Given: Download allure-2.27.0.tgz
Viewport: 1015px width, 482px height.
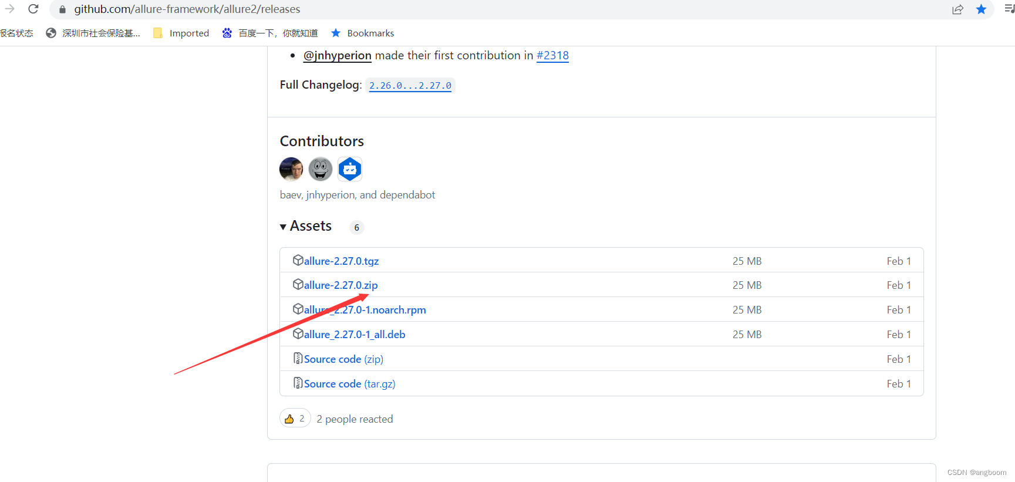Looking at the screenshot, I should 341,261.
